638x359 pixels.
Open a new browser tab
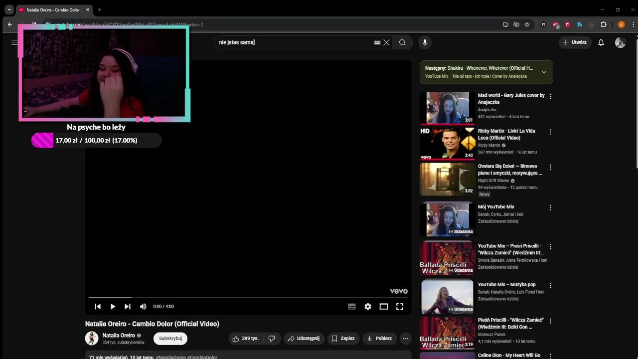[x=99, y=10]
